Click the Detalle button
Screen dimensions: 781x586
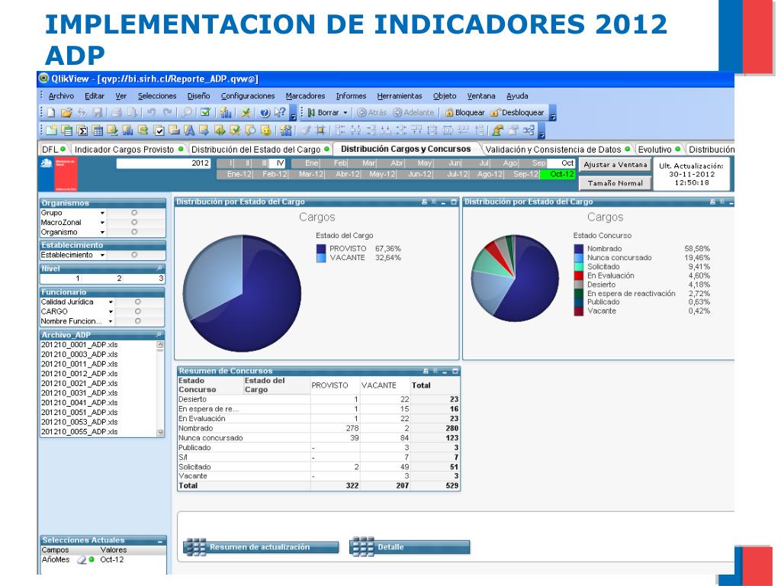[410, 547]
